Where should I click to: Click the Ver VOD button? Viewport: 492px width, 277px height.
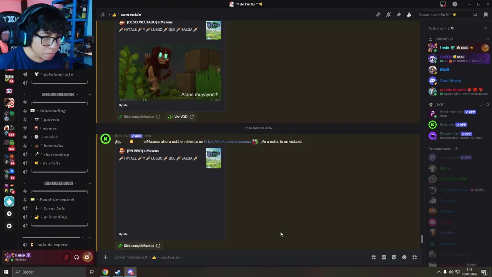point(181,117)
